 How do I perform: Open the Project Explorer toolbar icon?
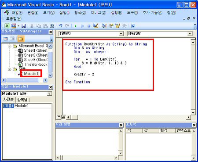pyautogui.click(x=104, y=26)
